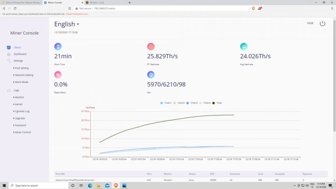
Task: Open the Cgminer Log page
Action: [21, 111]
